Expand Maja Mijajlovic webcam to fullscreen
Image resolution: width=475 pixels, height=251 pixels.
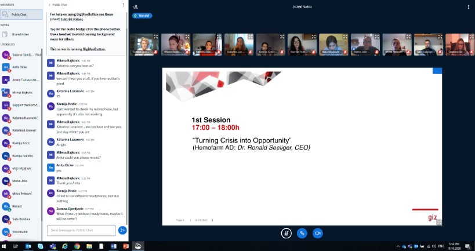point(345,37)
